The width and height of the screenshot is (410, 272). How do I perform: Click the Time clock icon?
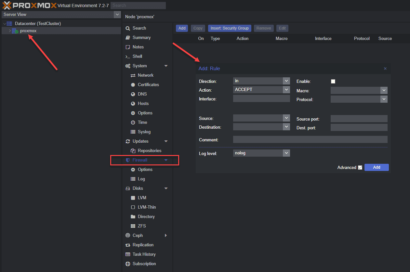(133, 123)
